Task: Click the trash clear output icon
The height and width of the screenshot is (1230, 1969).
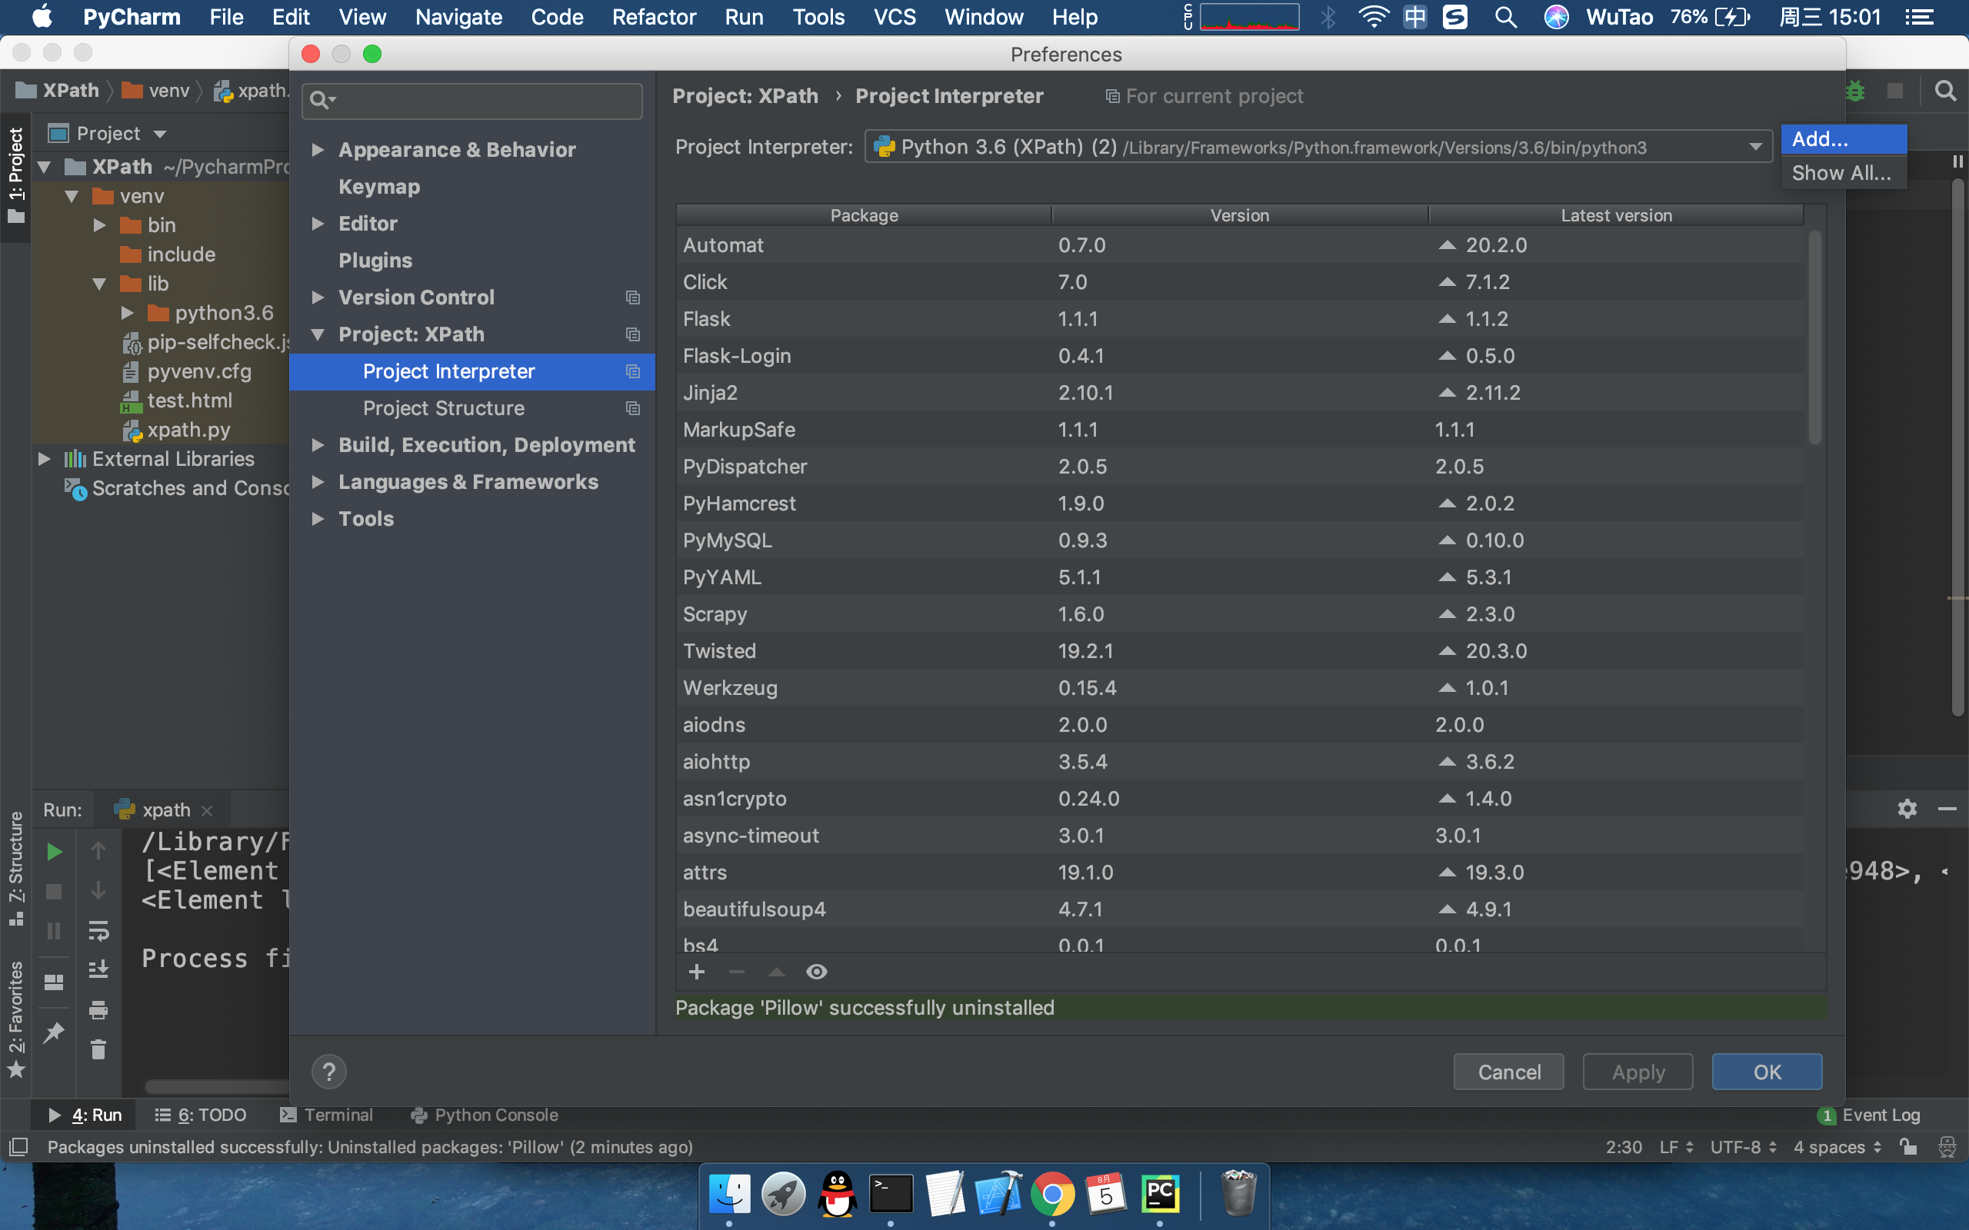Action: [x=98, y=1050]
